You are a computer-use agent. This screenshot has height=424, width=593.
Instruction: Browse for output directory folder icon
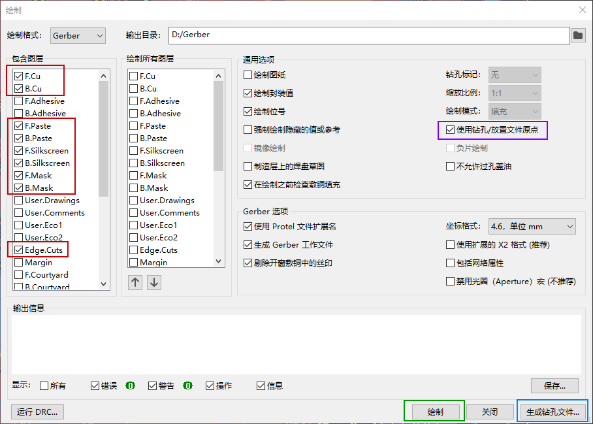coord(578,35)
